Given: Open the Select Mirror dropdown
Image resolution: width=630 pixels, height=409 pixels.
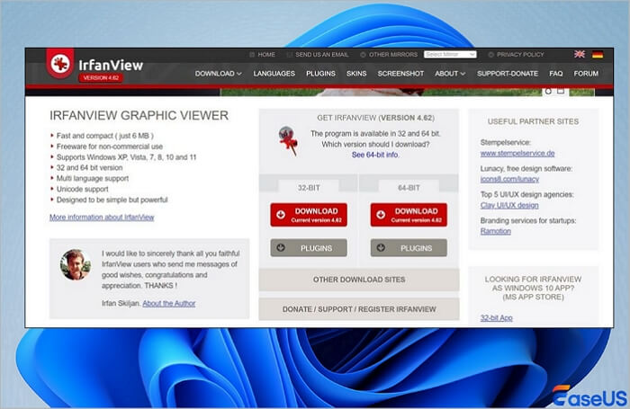Looking at the screenshot, I should tap(450, 54).
